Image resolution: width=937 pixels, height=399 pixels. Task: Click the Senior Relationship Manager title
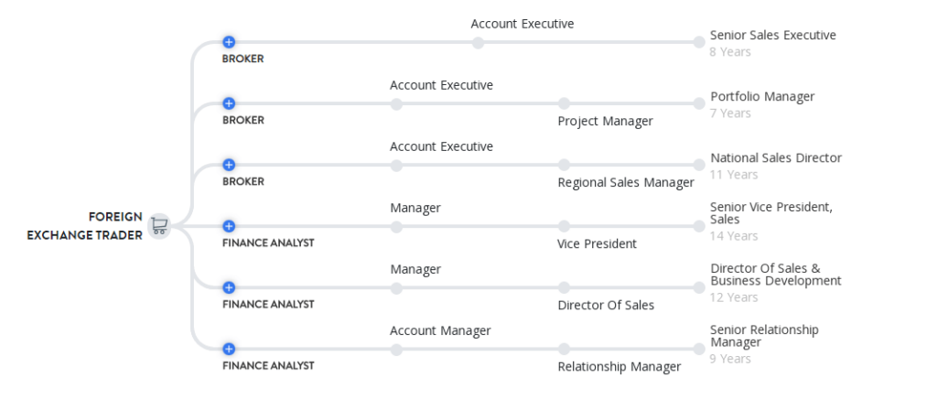coord(764,336)
